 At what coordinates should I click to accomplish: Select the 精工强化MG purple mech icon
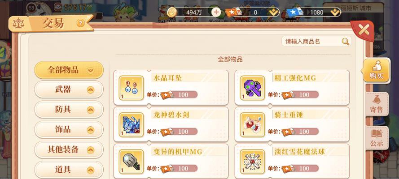coord(252,88)
